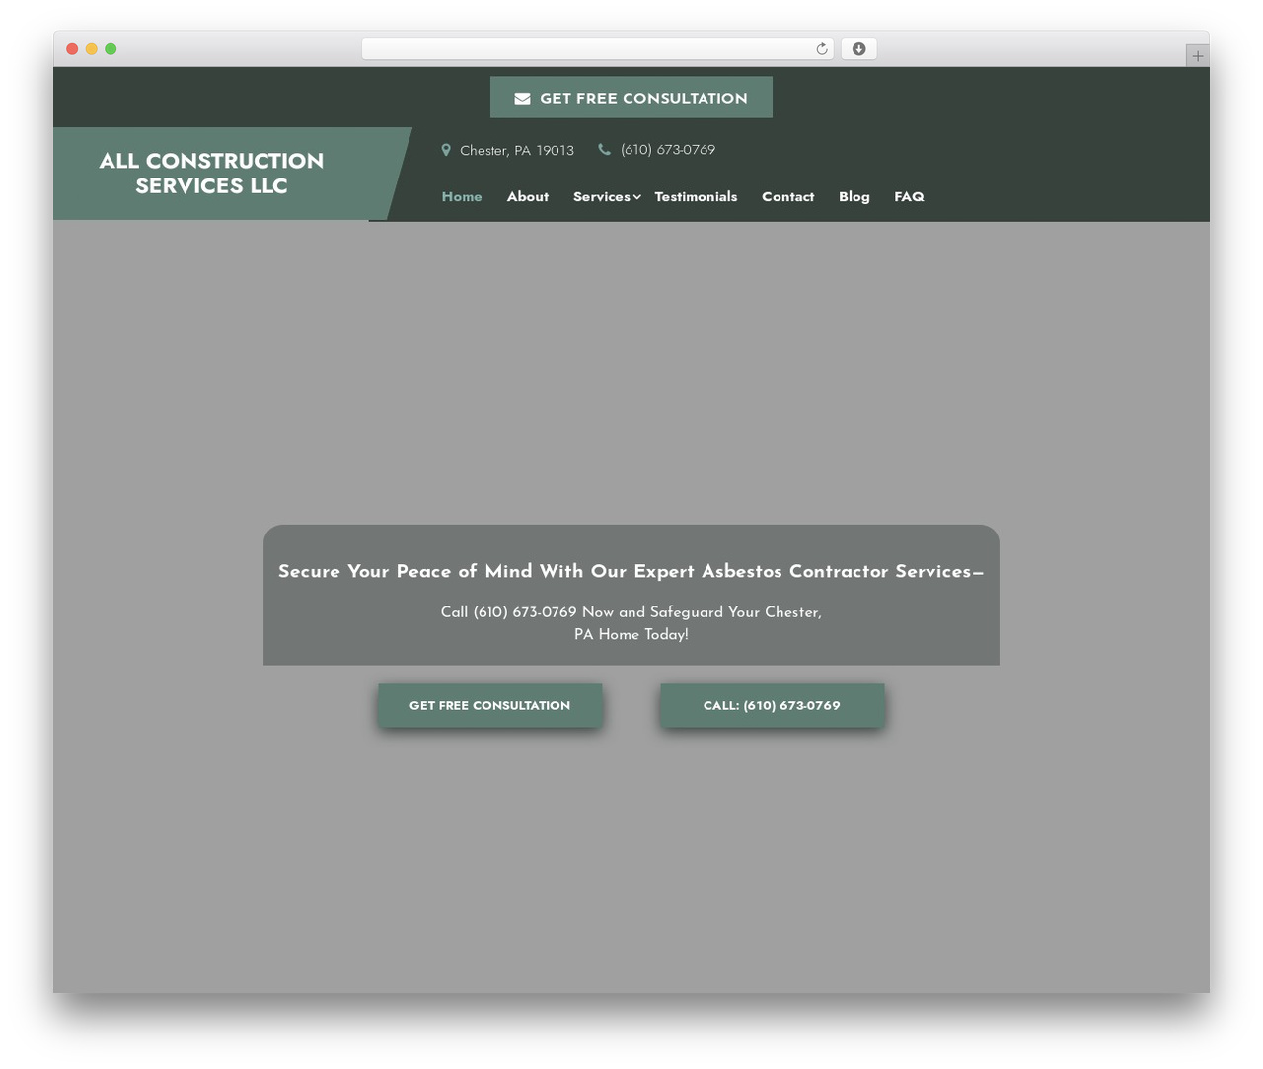Viewport: 1263px width, 1069px height.
Task: Expand the Services dropdown chevron
Action: tap(637, 197)
